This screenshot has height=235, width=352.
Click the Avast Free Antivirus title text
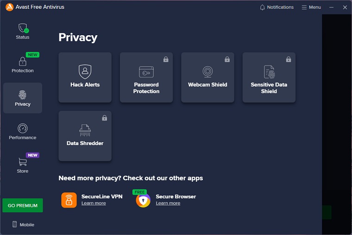tap(40, 7)
